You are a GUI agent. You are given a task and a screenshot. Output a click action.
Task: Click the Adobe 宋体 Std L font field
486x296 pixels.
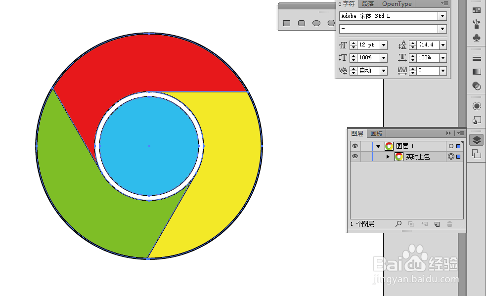coord(389,16)
